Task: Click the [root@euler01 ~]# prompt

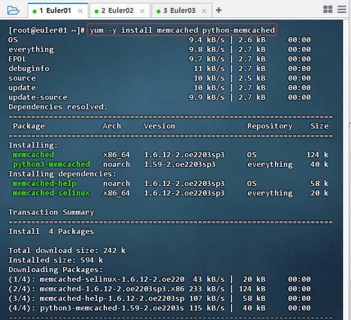Action: coord(47,30)
